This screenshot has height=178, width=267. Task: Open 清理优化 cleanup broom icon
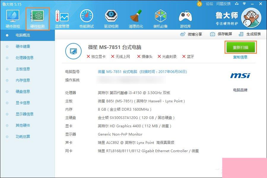(136, 19)
